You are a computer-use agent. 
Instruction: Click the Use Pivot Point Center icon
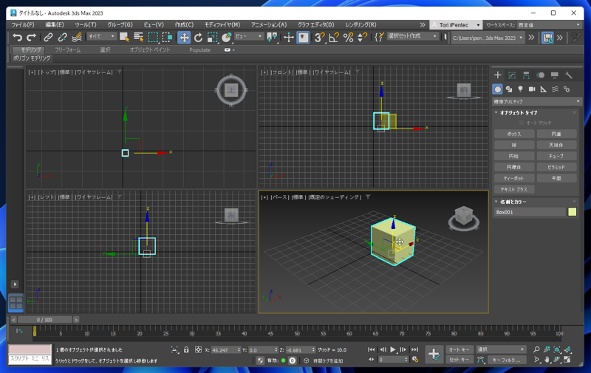tap(272, 37)
